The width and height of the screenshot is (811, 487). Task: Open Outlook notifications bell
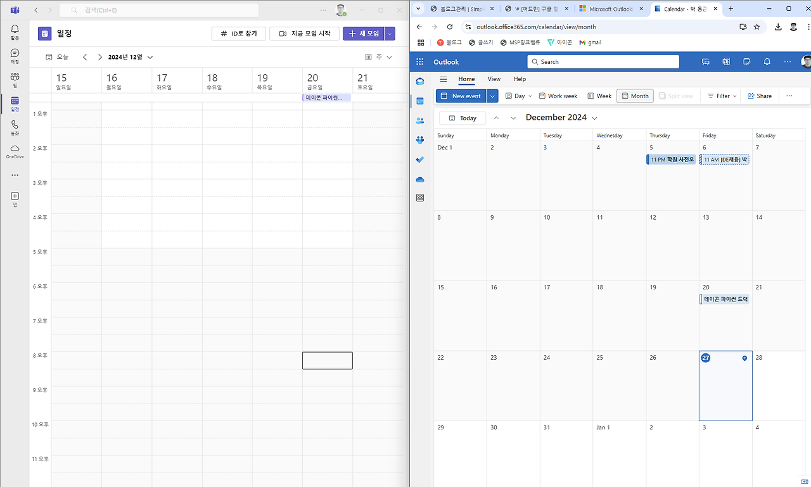(x=767, y=61)
